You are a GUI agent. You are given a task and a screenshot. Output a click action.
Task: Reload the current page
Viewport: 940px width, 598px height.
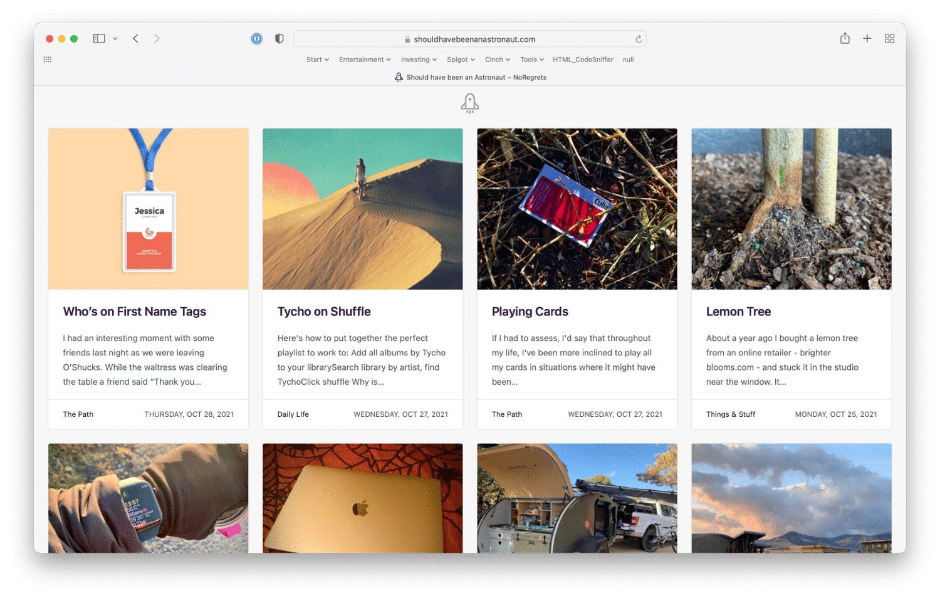639,39
